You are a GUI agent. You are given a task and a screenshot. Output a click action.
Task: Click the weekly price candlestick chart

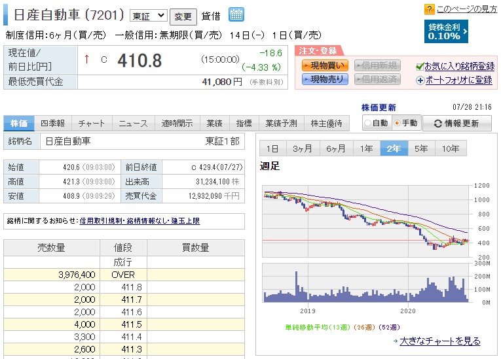coord(367,221)
